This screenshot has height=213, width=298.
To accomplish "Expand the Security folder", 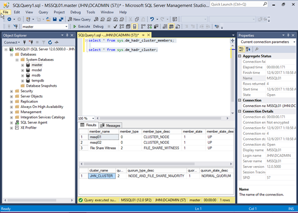I will 11,92.
